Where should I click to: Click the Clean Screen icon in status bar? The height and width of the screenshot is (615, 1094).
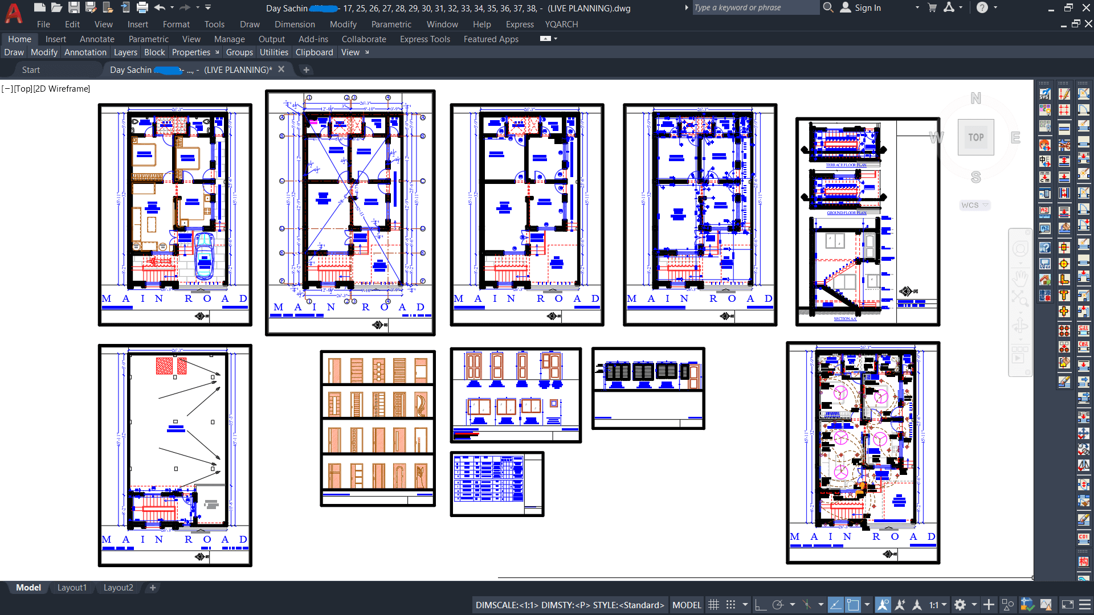coord(1068,605)
